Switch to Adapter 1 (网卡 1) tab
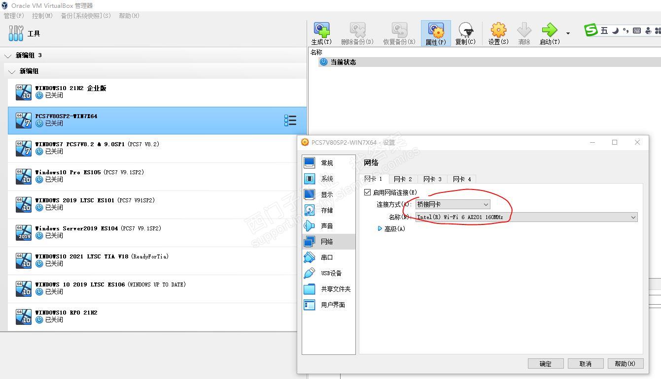 pyautogui.click(x=373, y=179)
